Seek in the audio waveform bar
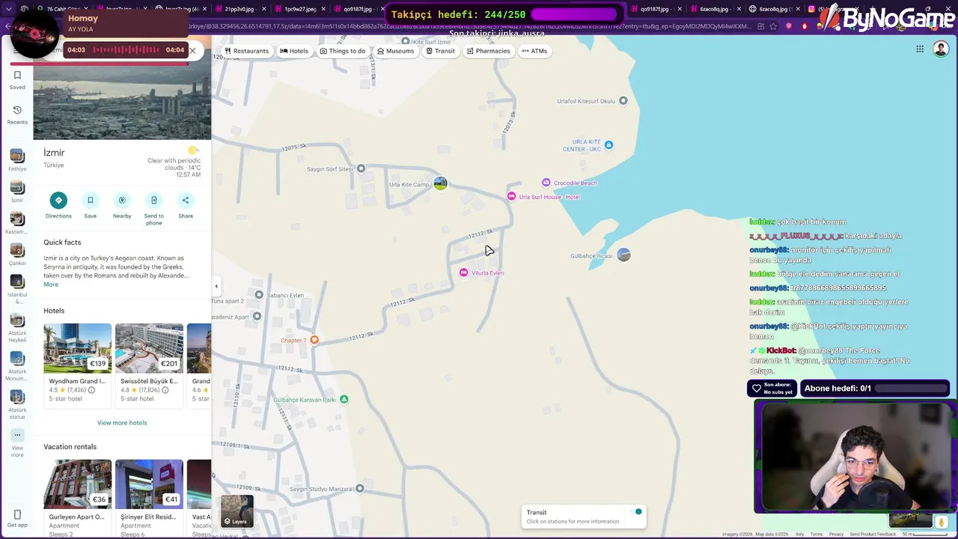The image size is (958, 539). pyautogui.click(x=126, y=50)
